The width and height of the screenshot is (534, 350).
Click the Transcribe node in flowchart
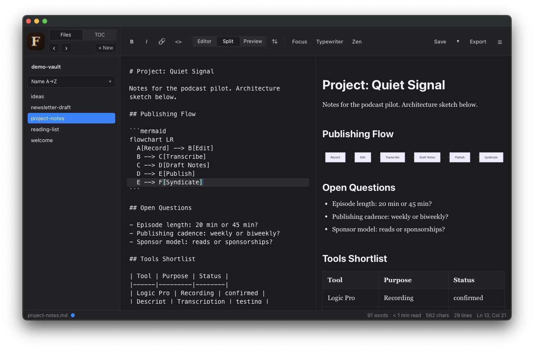tap(392, 157)
